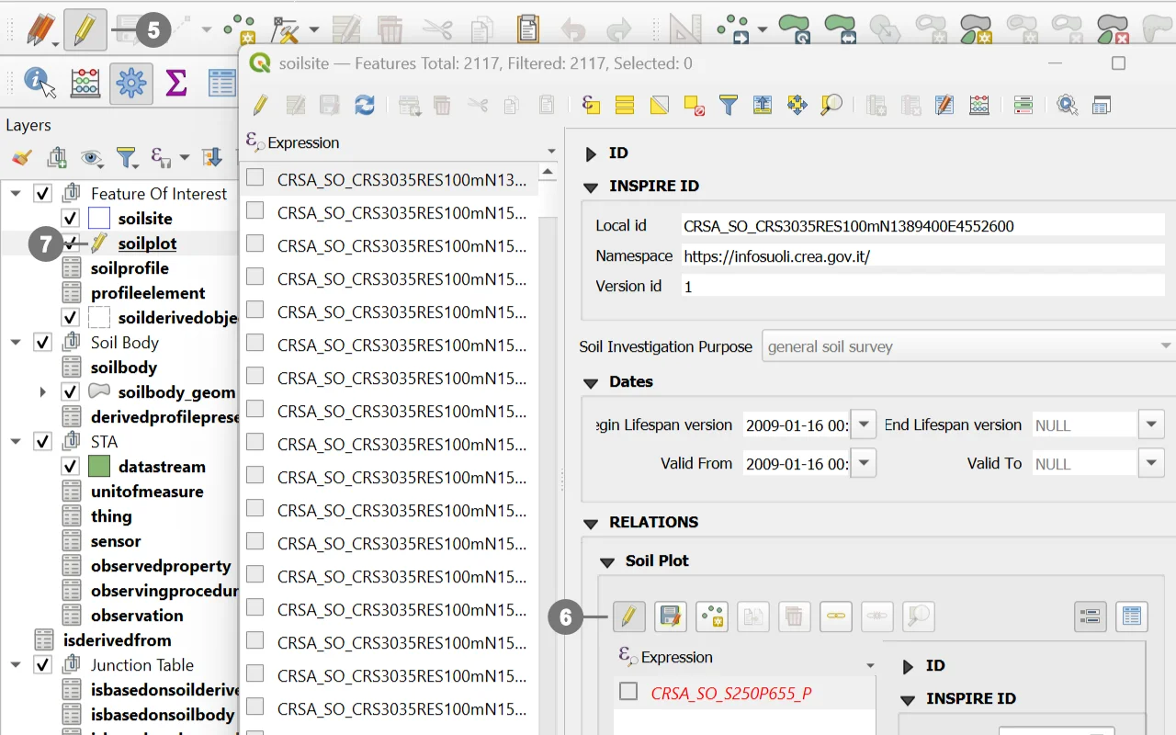Switch Soil Plot relation to table view
The height and width of the screenshot is (735, 1176).
click(x=1131, y=616)
